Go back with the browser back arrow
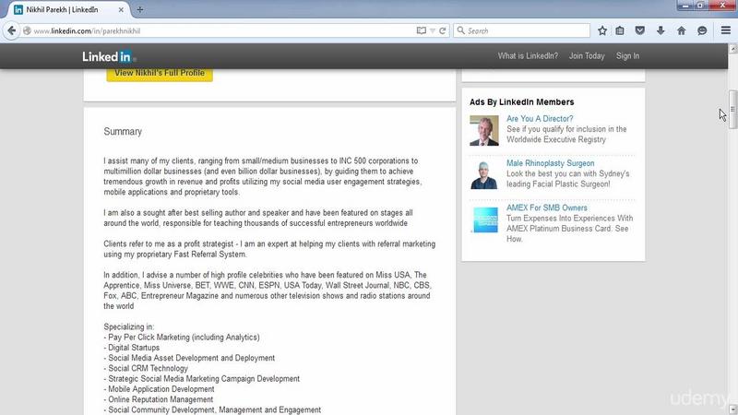This screenshot has width=738, height=415. 12,30
